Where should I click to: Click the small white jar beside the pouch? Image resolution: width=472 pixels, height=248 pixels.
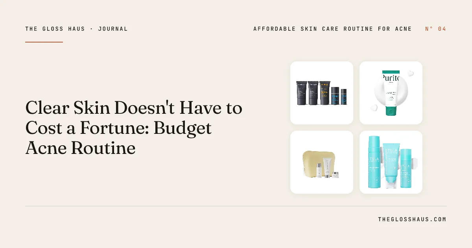[335, 174]
